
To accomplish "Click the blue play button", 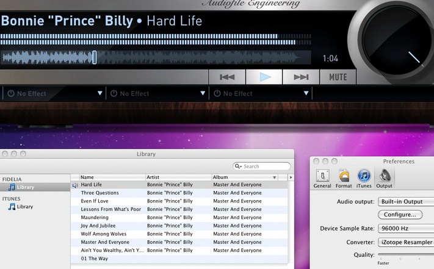I will pyautogui.click(x=264, y=77).
